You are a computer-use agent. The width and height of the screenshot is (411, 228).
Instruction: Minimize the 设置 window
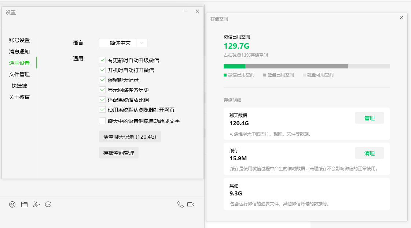click(x=185, y=11)
